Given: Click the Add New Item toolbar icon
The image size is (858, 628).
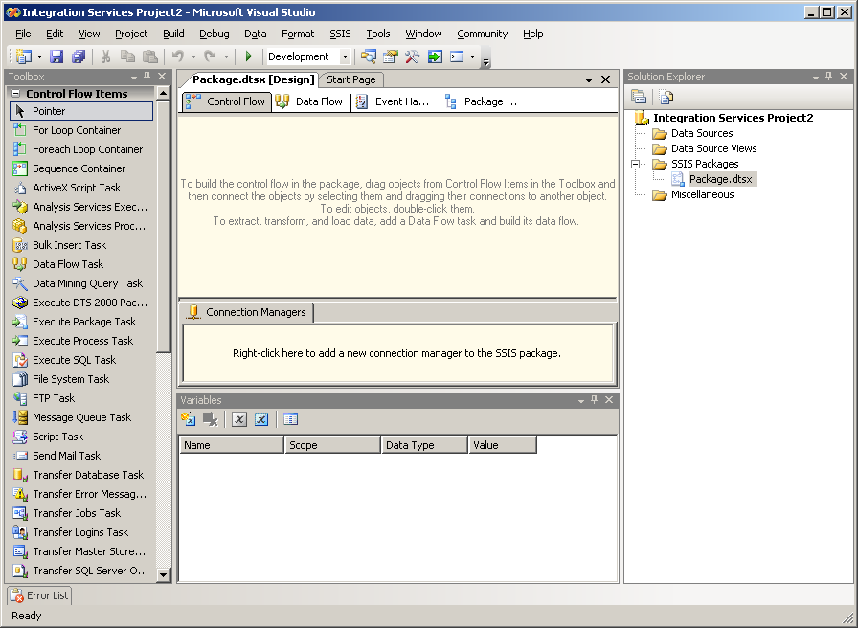Looking at the screenshot, I should 23,56.
